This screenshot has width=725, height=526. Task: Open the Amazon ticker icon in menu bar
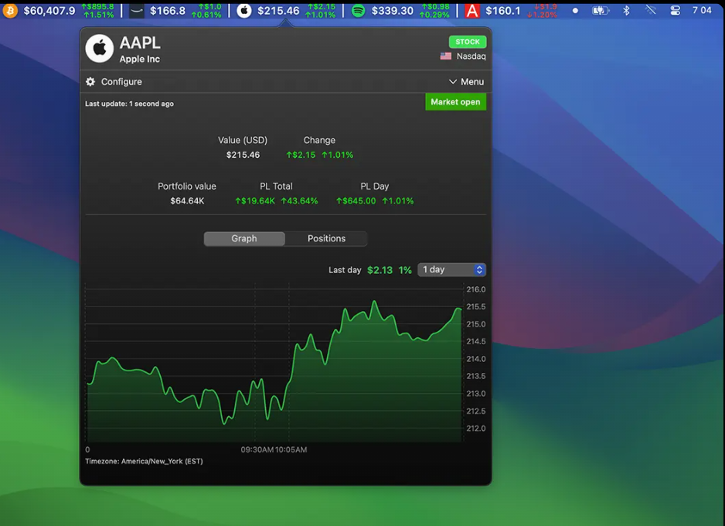click(x=136, y=10)
